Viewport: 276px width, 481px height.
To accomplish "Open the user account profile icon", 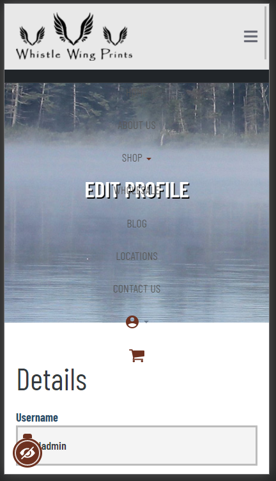I will [132, 322].
